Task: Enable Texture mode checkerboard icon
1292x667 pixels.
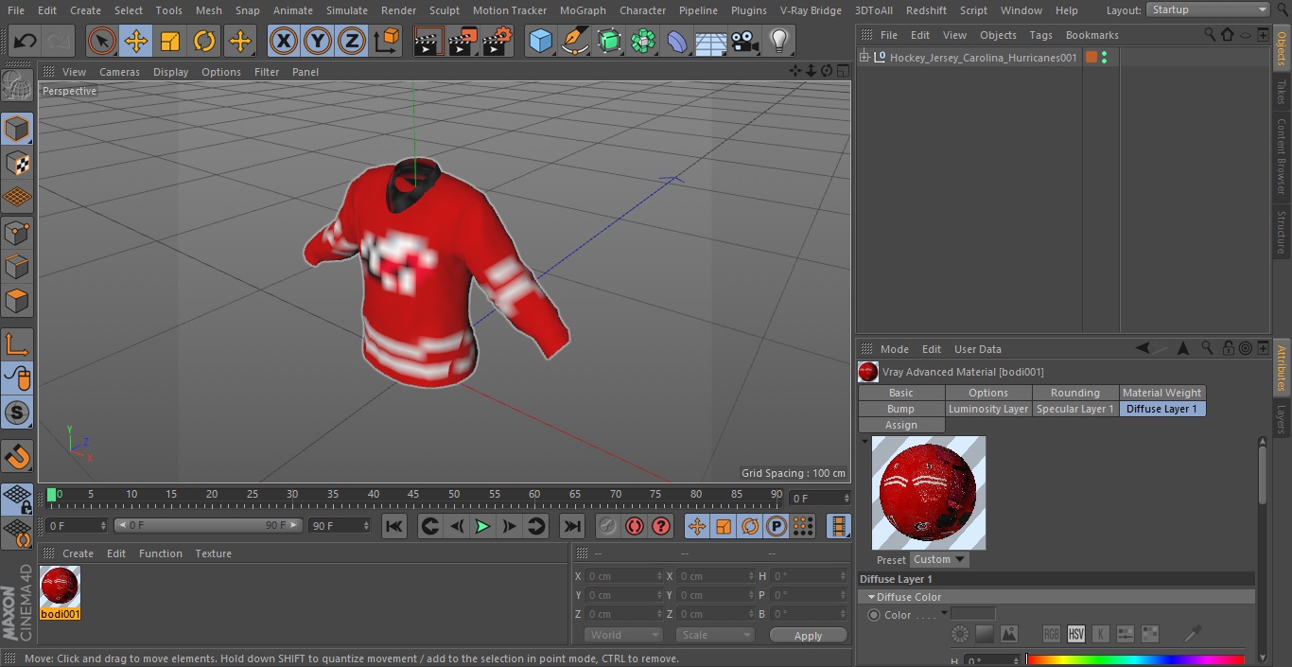Action: click(x=17, y=164)
